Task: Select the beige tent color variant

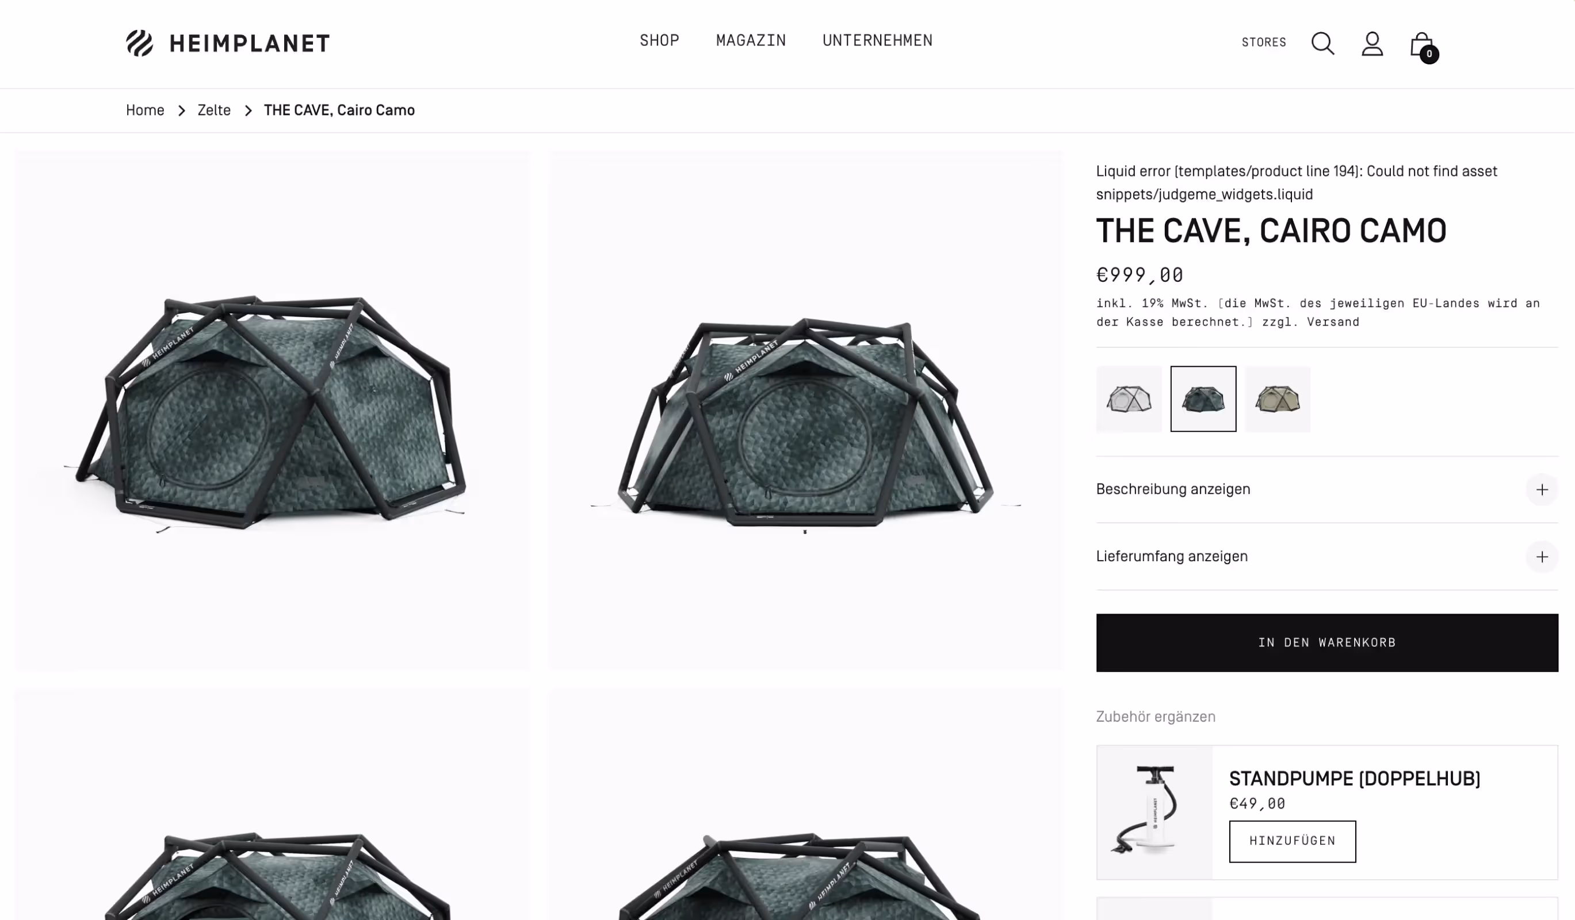Action: click(1278, 399)
